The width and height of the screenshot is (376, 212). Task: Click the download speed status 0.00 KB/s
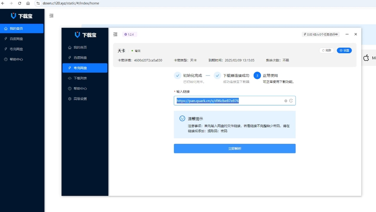(321, 34)
